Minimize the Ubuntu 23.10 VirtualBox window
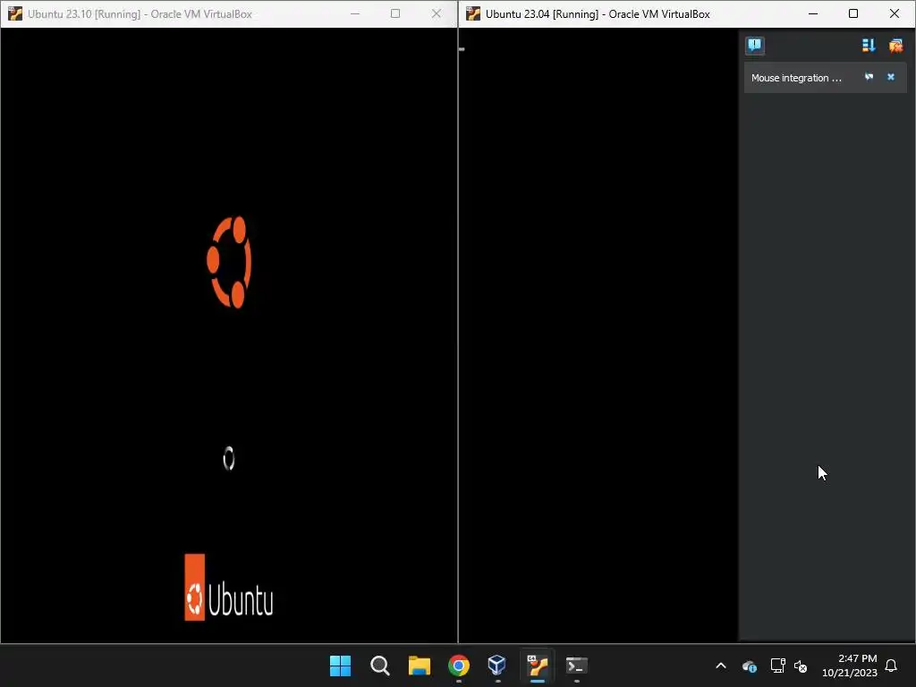This screenshot has width=916, height=687. [354, 13]
